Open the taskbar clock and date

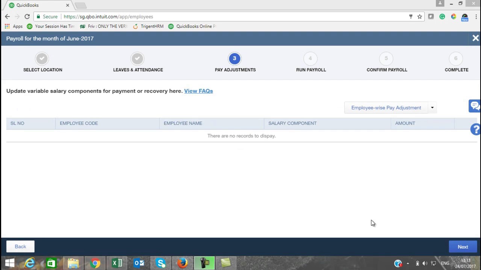coord(466,263)
